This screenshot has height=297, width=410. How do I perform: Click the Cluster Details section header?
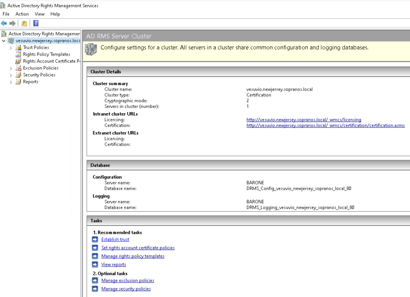248,71
